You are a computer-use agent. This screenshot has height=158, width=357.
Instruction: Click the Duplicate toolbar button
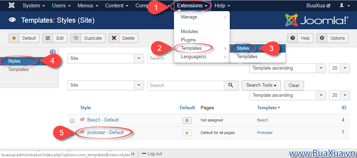(x=88, y=38)
